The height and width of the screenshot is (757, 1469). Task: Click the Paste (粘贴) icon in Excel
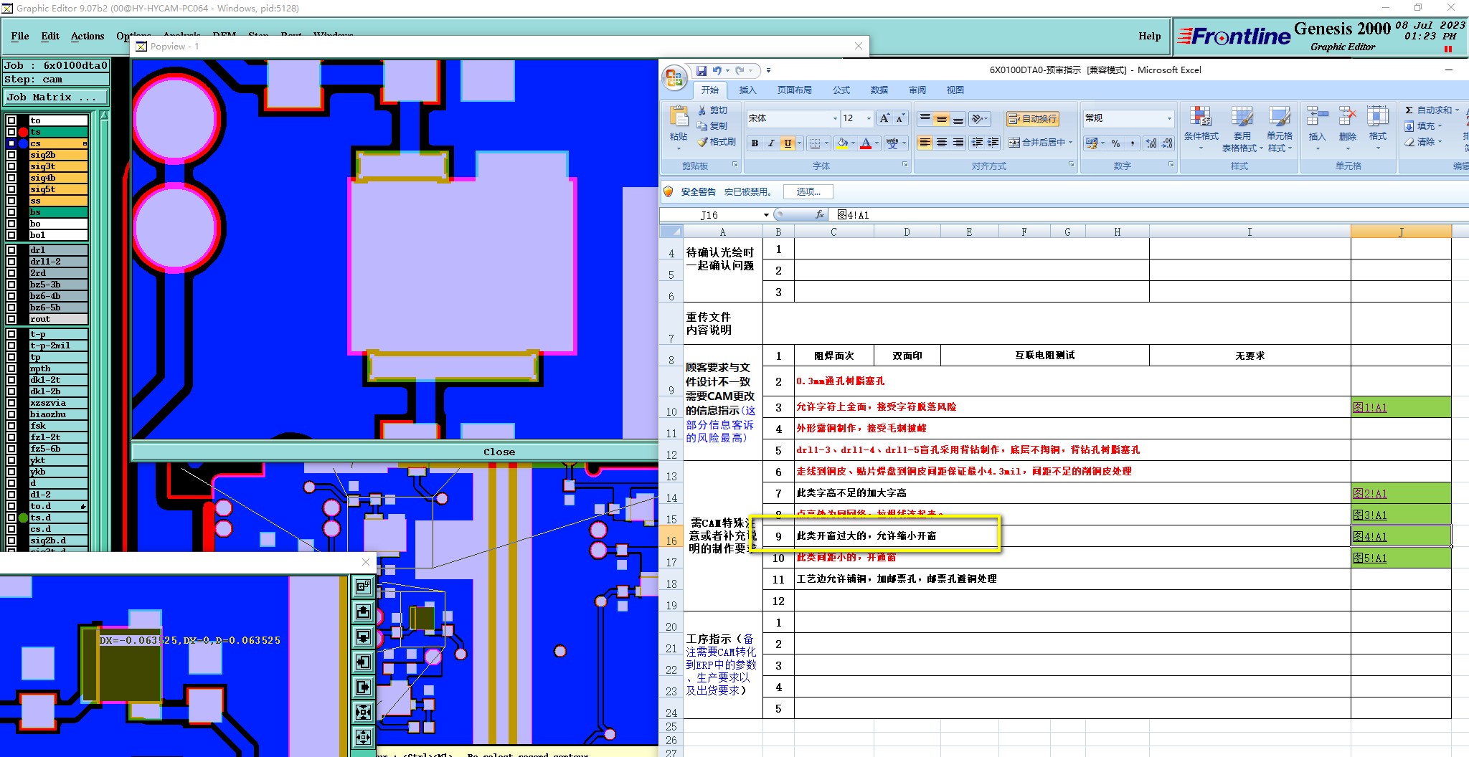point(679,116)
